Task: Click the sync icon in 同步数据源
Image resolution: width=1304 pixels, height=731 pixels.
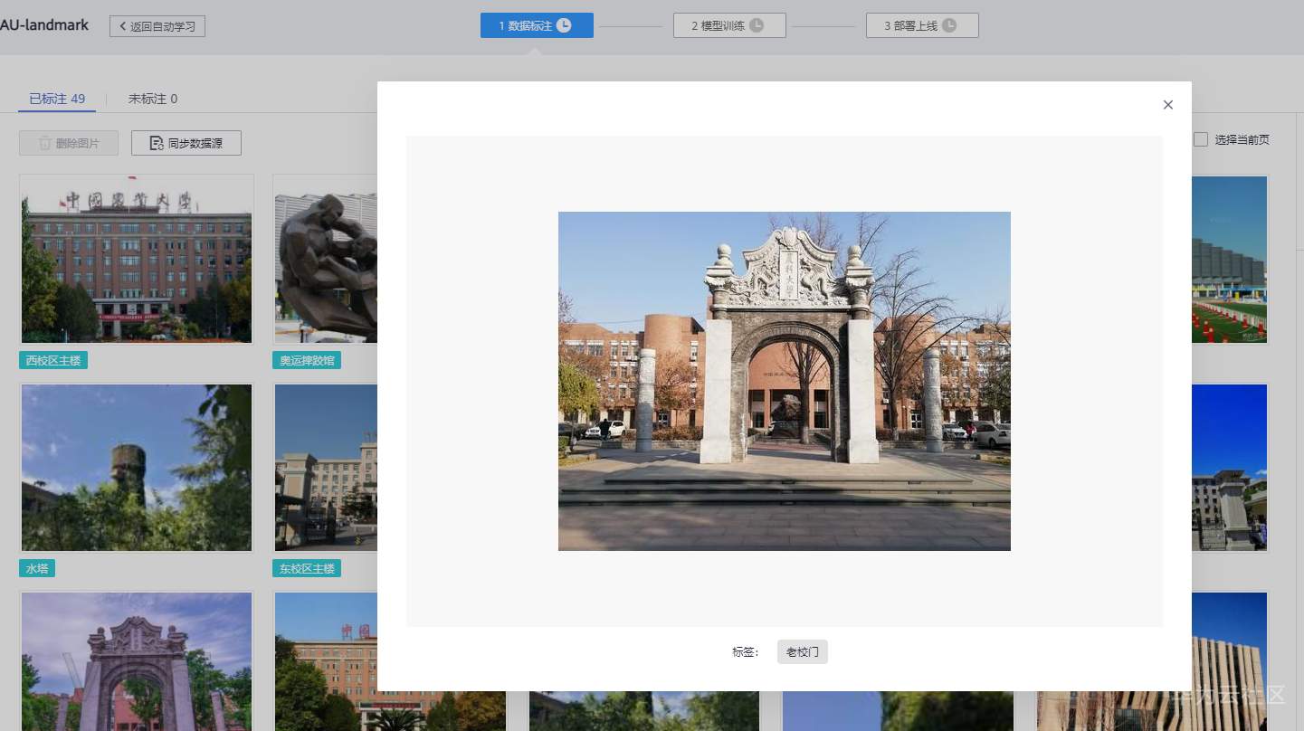Action: 157,143
